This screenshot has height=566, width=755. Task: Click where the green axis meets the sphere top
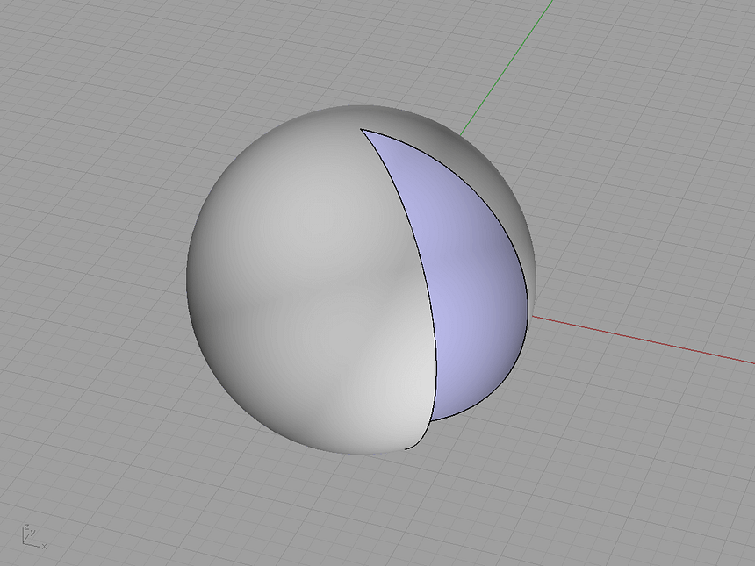[x=463, y=134]
